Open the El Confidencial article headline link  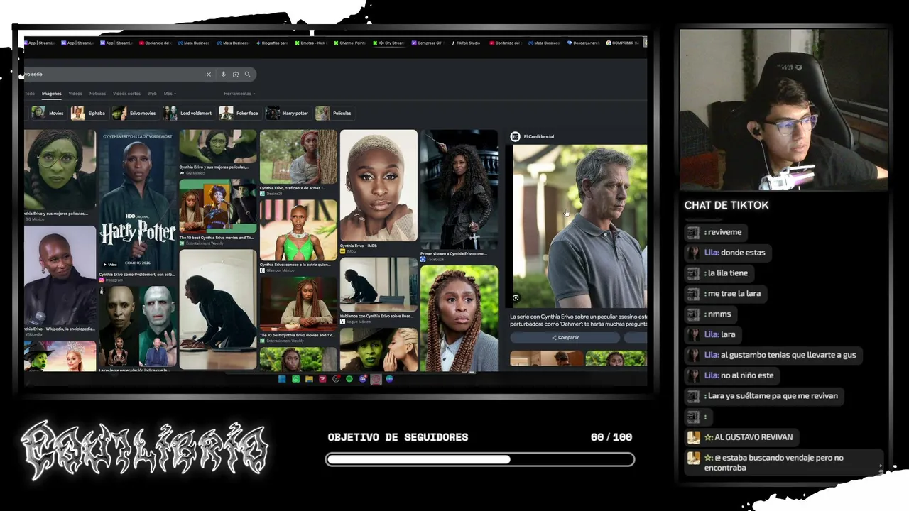pos(578,320)
